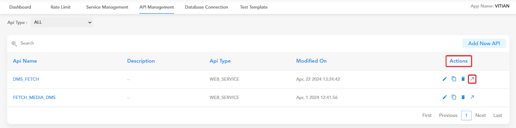
Task: Open the Database Connection tab
Action: click(x=206, y=7)
